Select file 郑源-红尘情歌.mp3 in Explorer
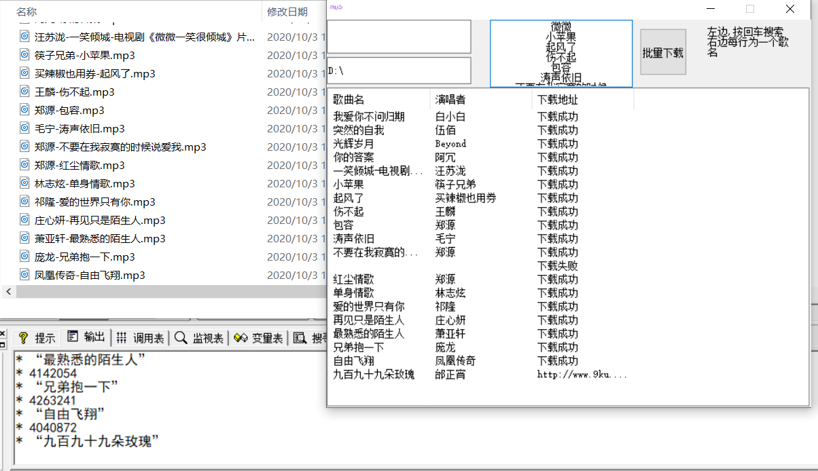 click(x=79, y=165)
